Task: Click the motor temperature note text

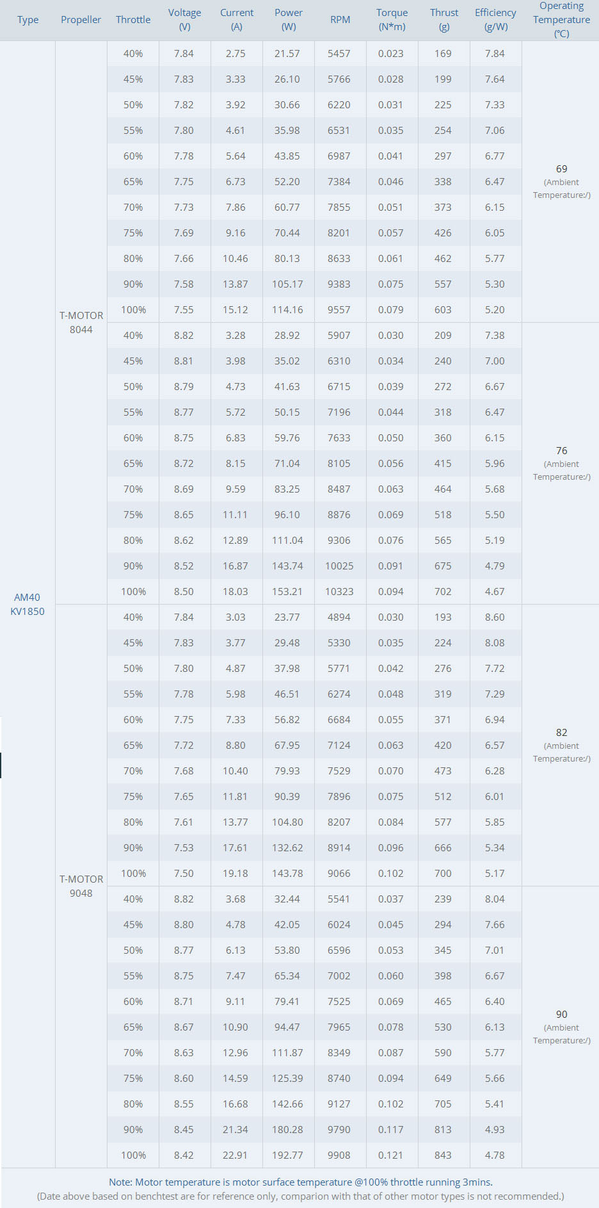Action: tap(301, 1182)
